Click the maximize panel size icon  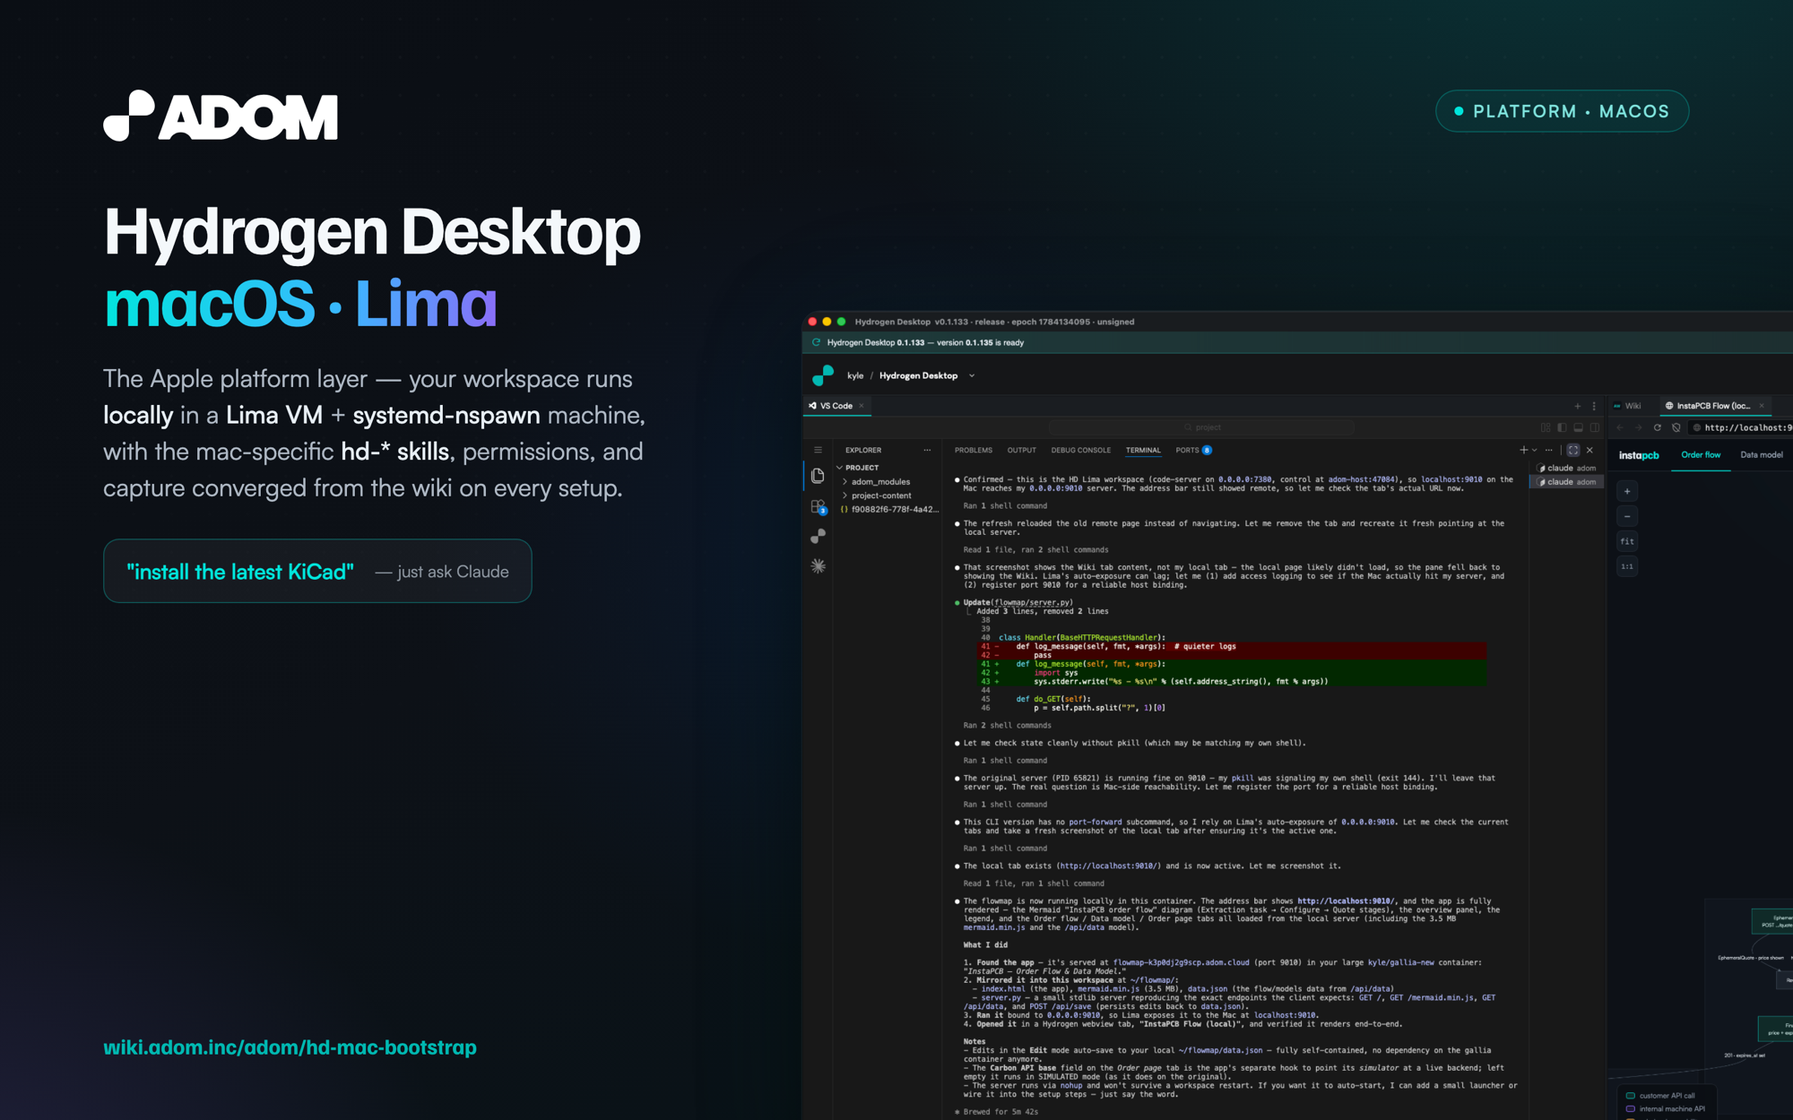[1572, 450]
